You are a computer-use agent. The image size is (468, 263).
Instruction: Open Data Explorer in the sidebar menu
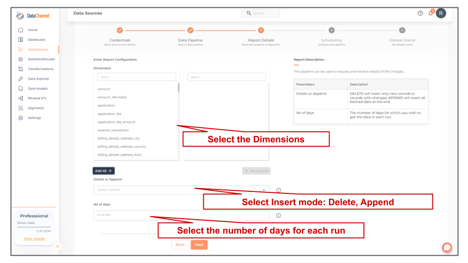(39, 79)
